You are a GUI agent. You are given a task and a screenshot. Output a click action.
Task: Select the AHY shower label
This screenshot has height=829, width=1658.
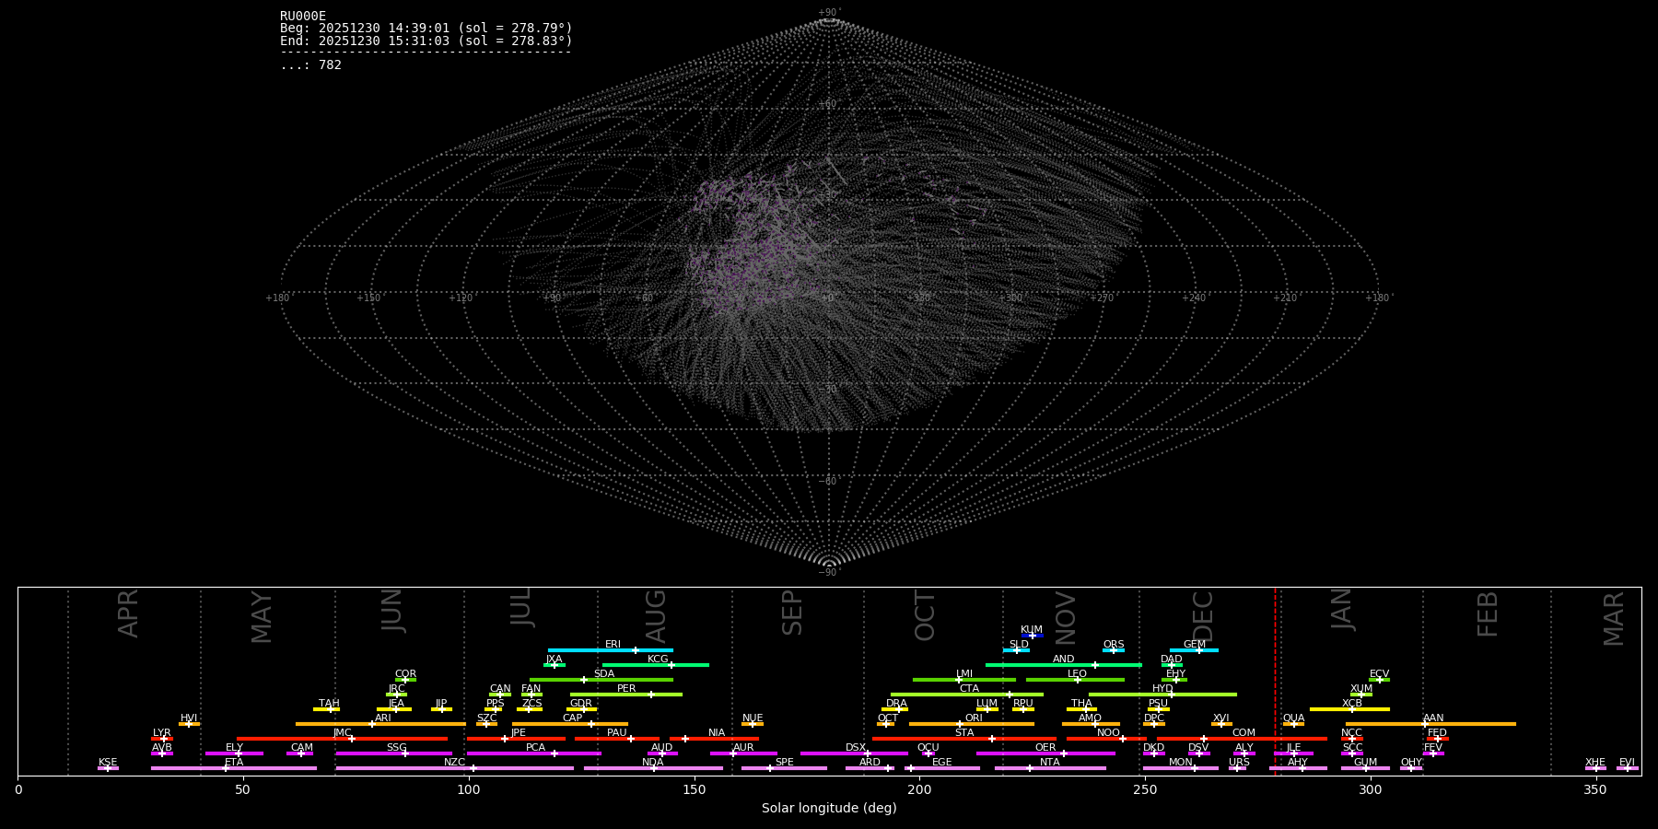click(x=1298, y=763)
